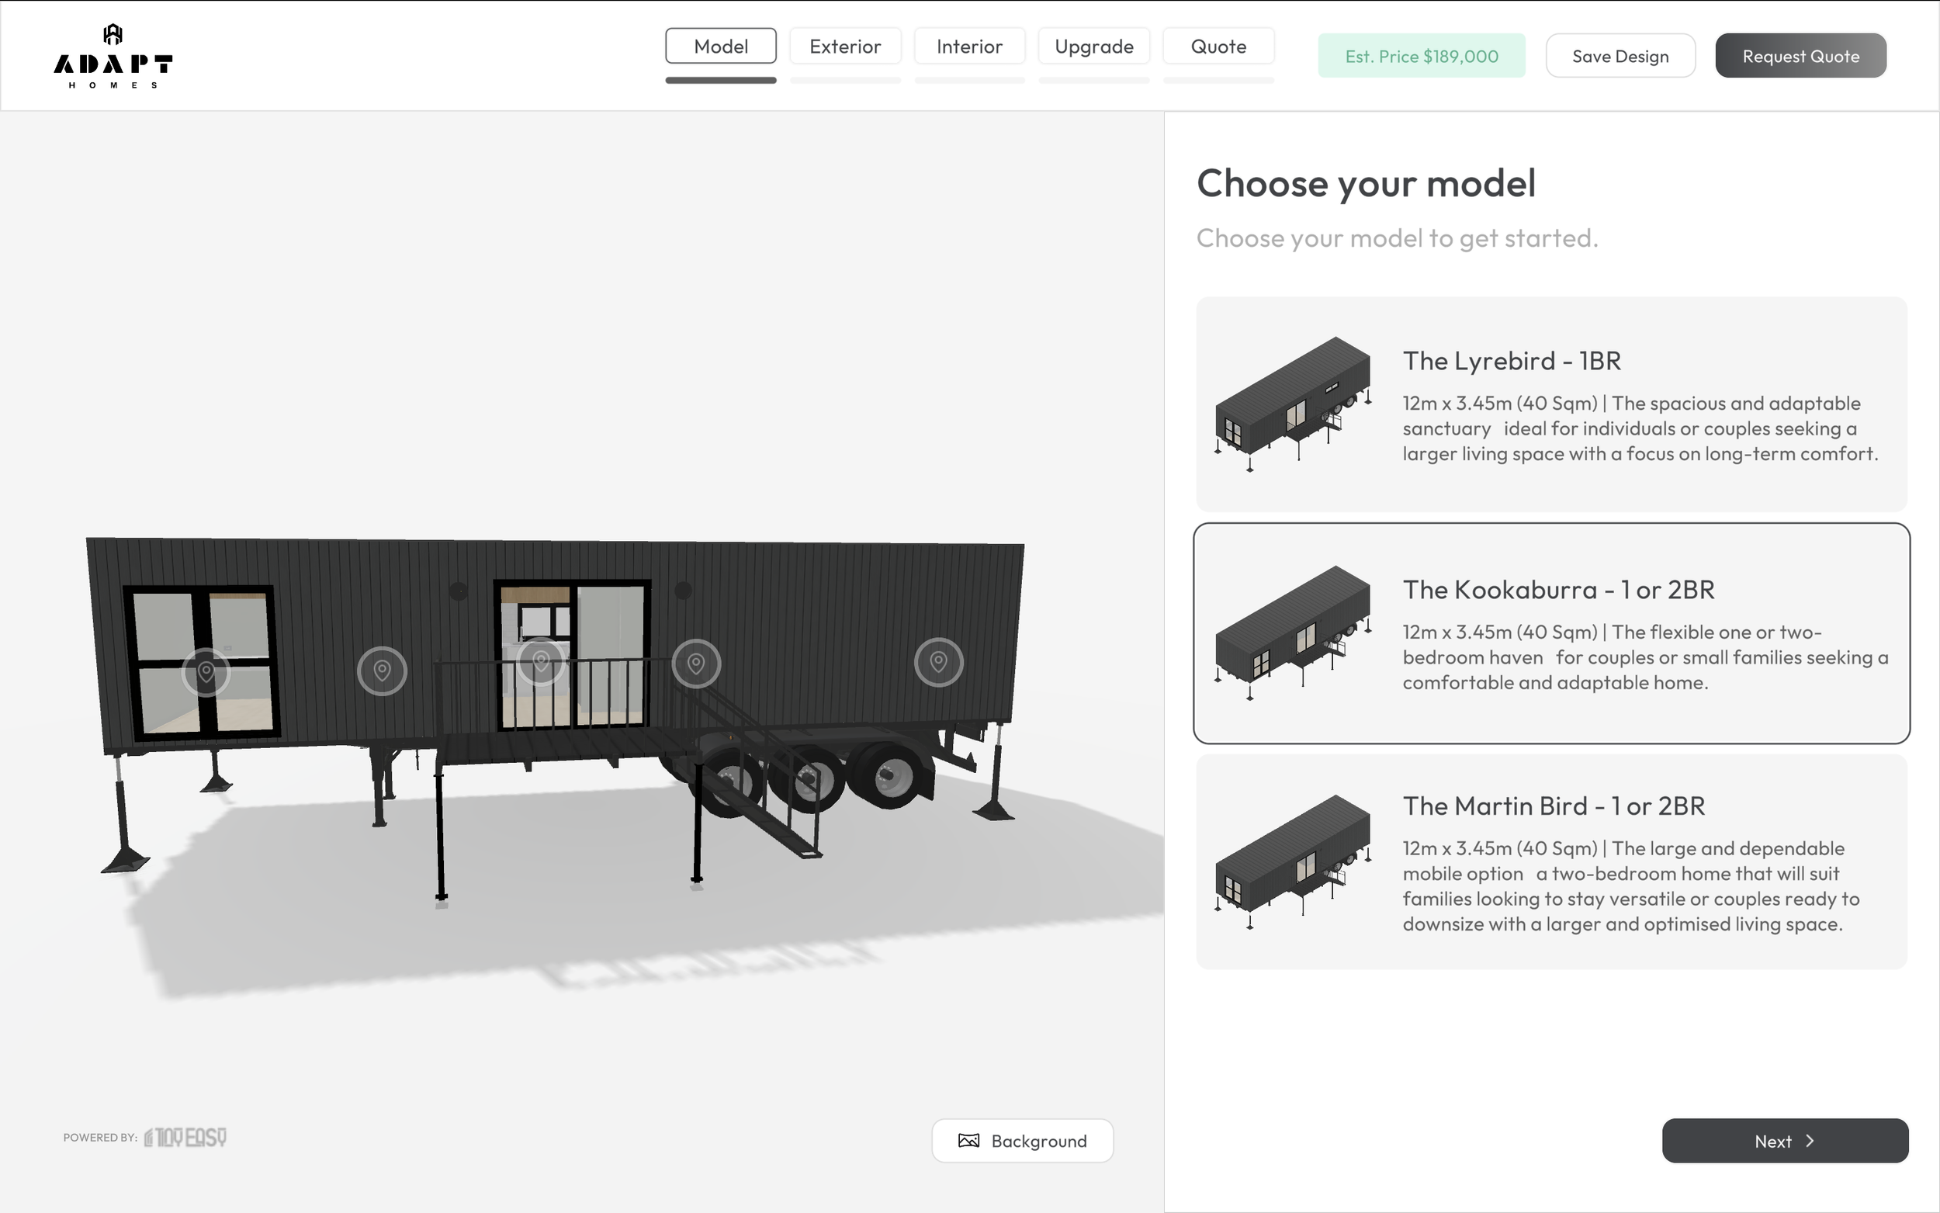Click the Request Quote button
The image size is (1940, 1213).
[x=1800, y=56]
